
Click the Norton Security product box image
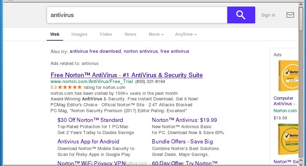pyautogui.click(x=288, y=139)
